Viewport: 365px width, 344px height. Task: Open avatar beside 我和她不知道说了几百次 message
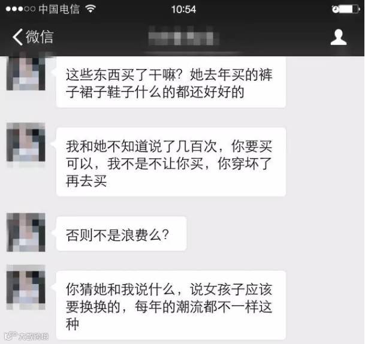pyautogui.click(x=26, y=142)
